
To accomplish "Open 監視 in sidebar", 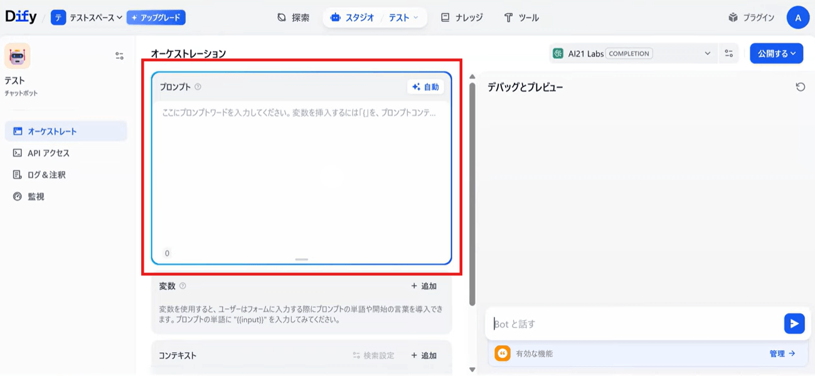I will pyautogui.click(x=66, y=197).
